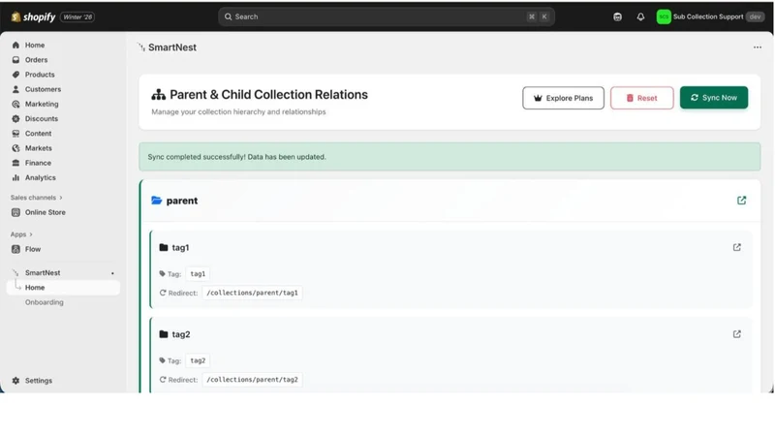Viewport: 775px width, 436px height.
Task: Click the green SCS store avatar
Action: tap(664, 16)
